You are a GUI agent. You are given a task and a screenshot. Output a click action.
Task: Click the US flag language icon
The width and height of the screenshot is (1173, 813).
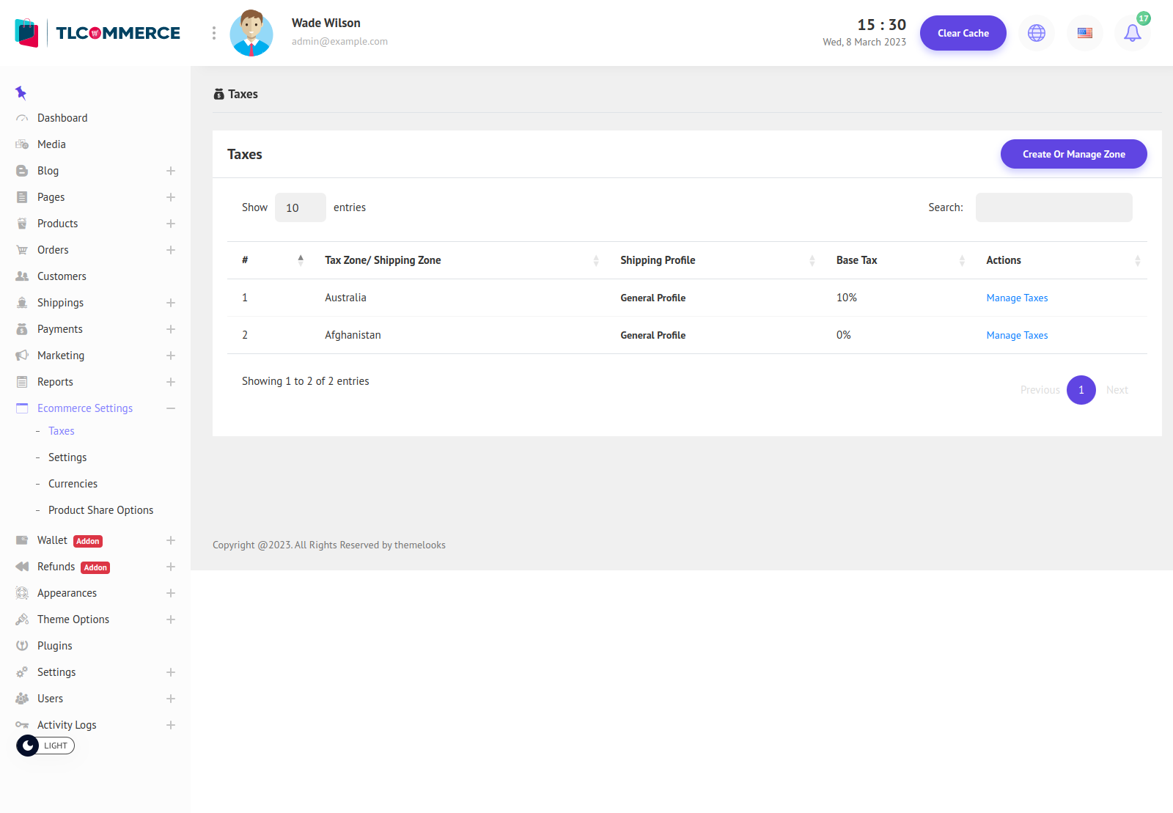click(1085, 33)
